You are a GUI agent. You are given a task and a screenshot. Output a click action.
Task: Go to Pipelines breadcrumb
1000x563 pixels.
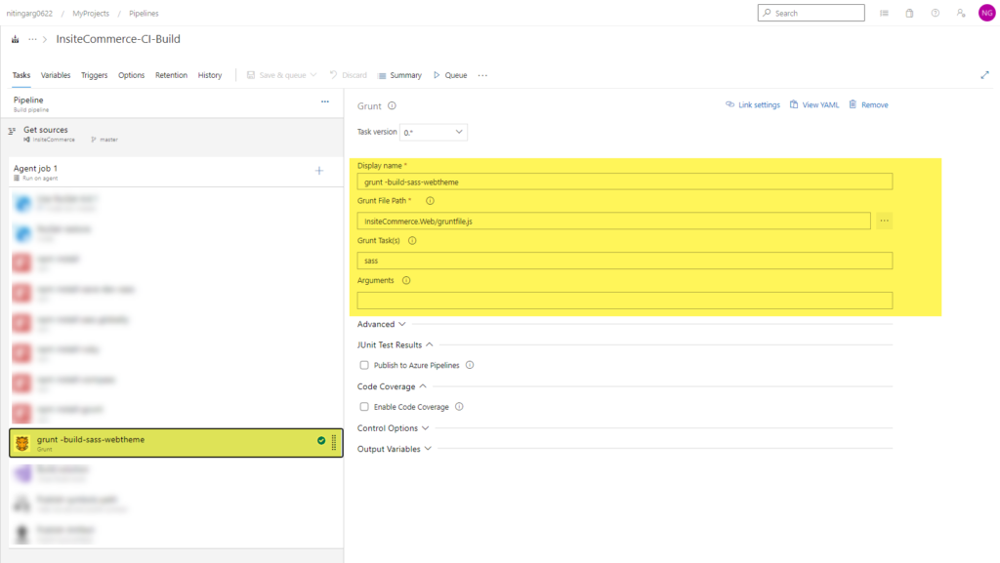pos(145,14)
